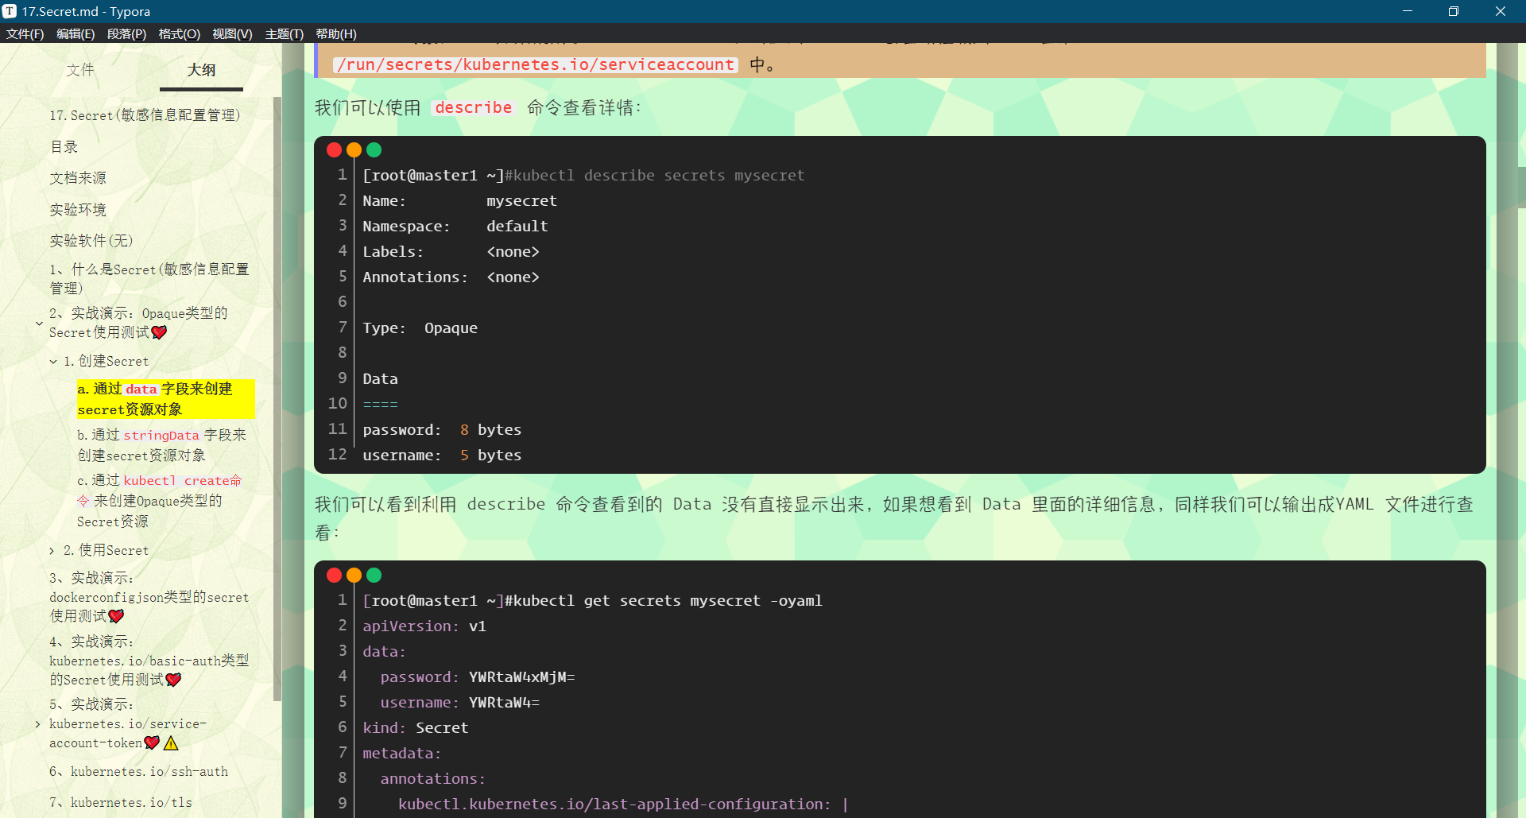Image resolution: width=1526 pixels, height=818 pixels.
Task: Click orange dot on get secrets block
Action: [x=354, y=575]
